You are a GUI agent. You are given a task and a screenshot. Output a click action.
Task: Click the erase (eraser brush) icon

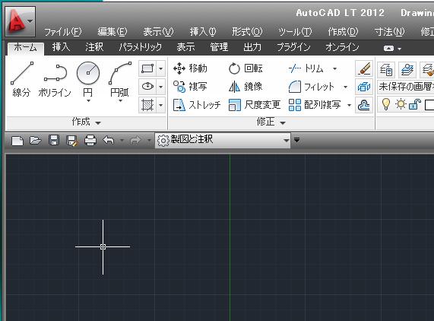pyautogui.click(x=364, y=68)
